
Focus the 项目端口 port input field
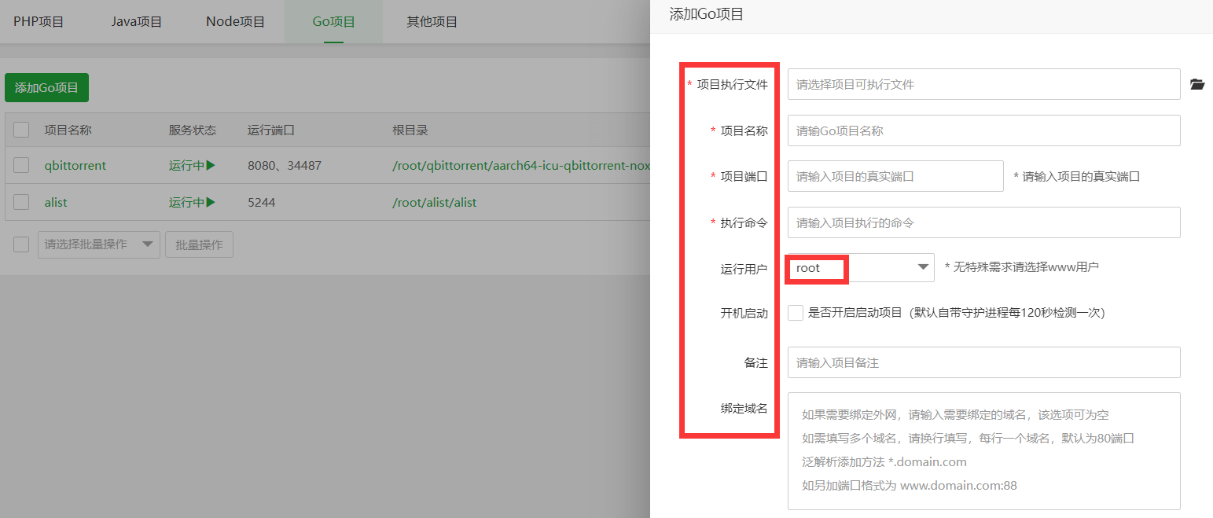(895, 176)
